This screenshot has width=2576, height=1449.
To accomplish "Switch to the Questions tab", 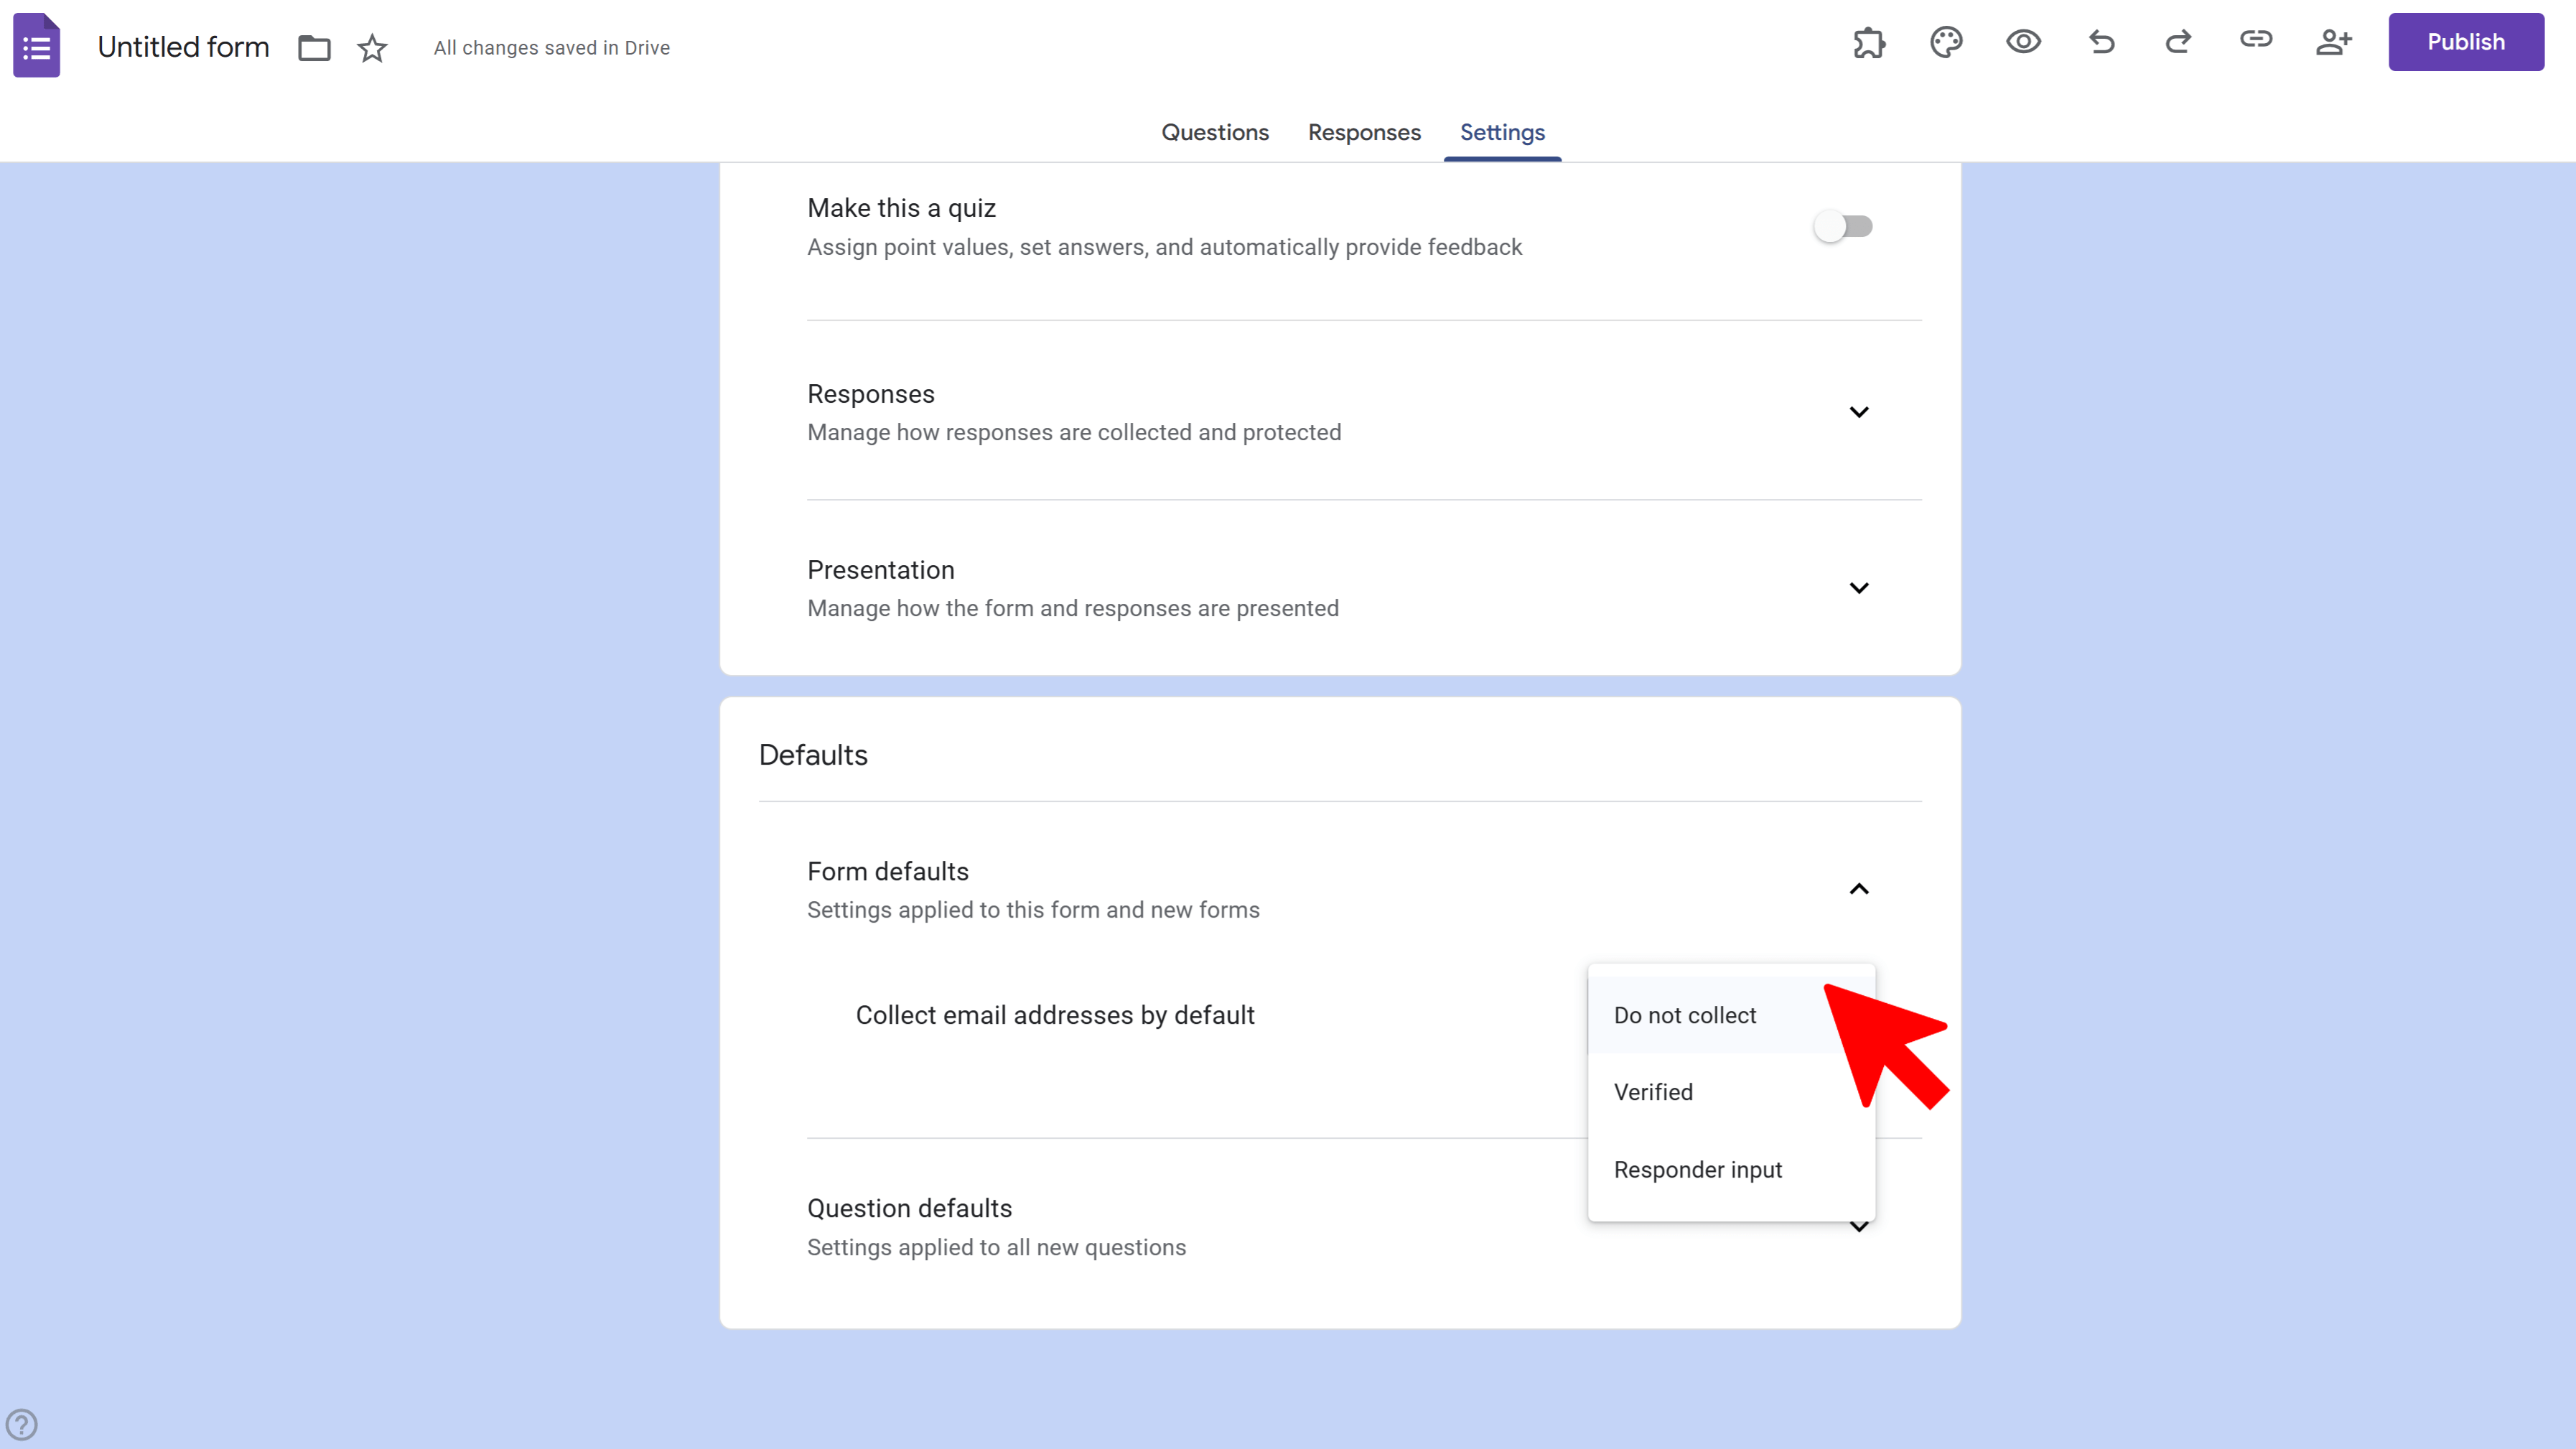I will [1215, 132].
